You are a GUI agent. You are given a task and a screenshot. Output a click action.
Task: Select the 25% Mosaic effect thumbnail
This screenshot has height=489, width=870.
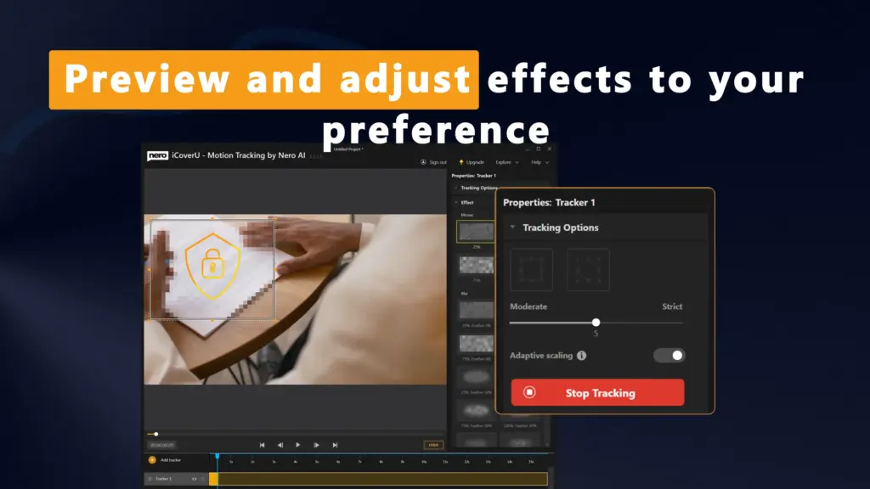tap(475, 231)
